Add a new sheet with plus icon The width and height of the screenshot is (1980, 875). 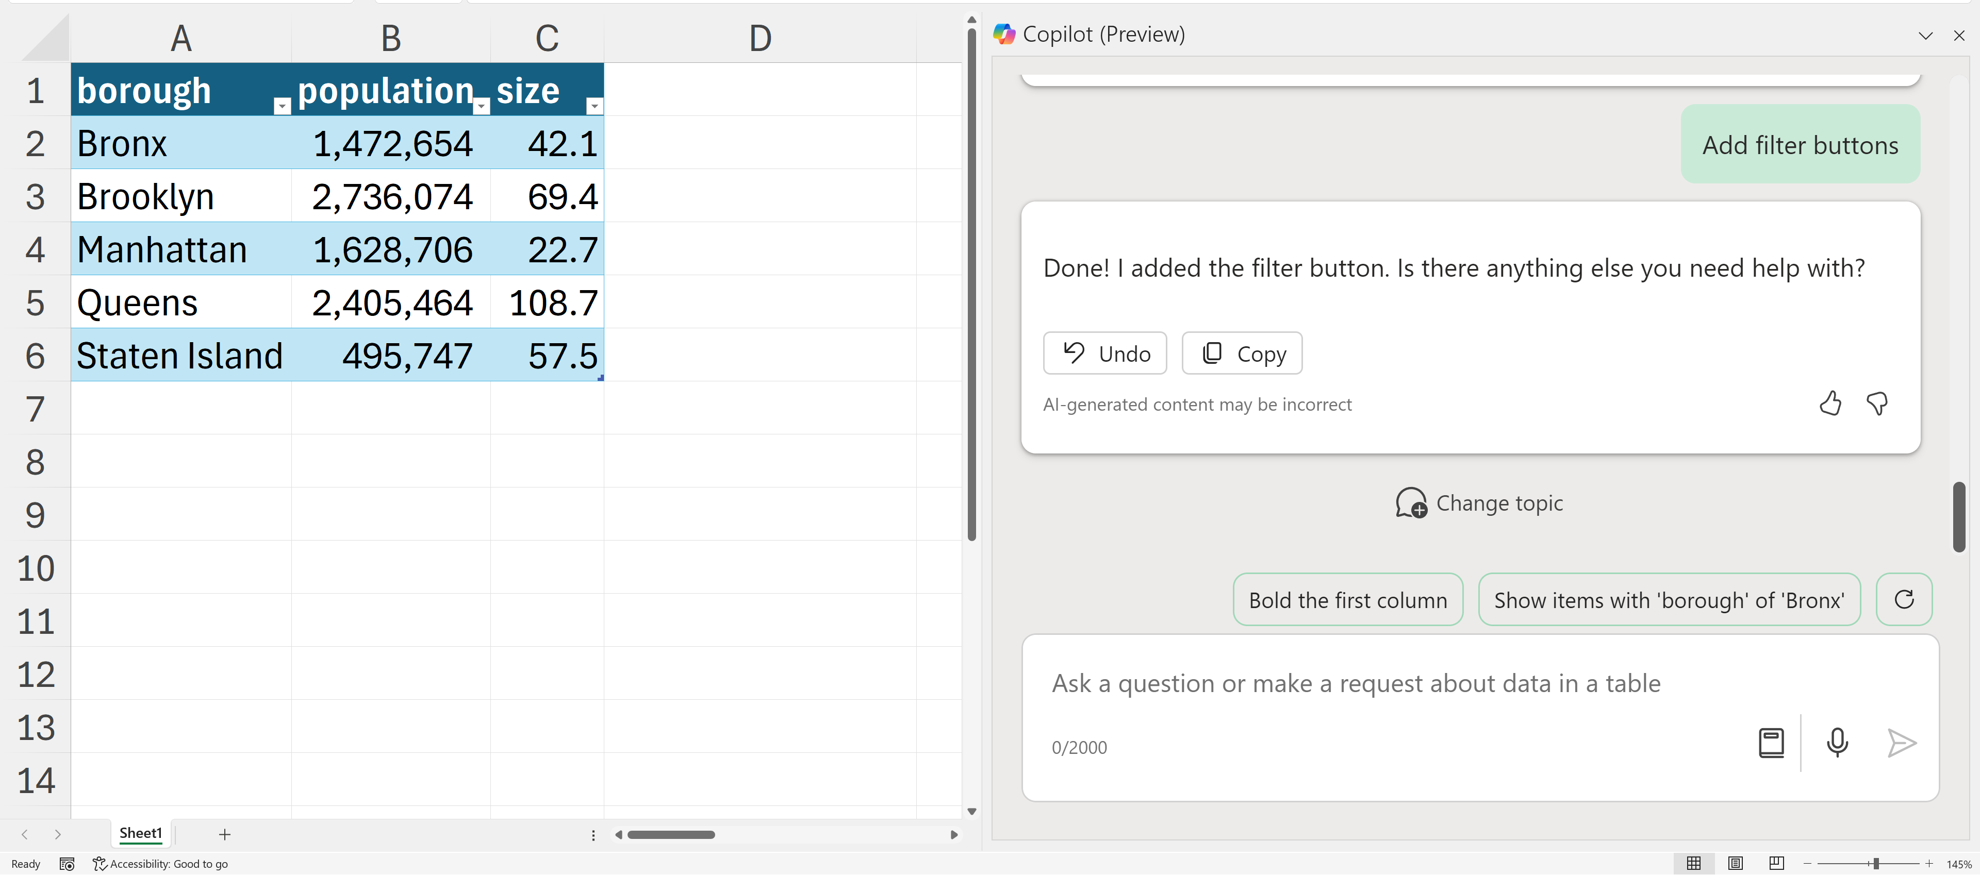pyautogui.click(x=224, y=834)
